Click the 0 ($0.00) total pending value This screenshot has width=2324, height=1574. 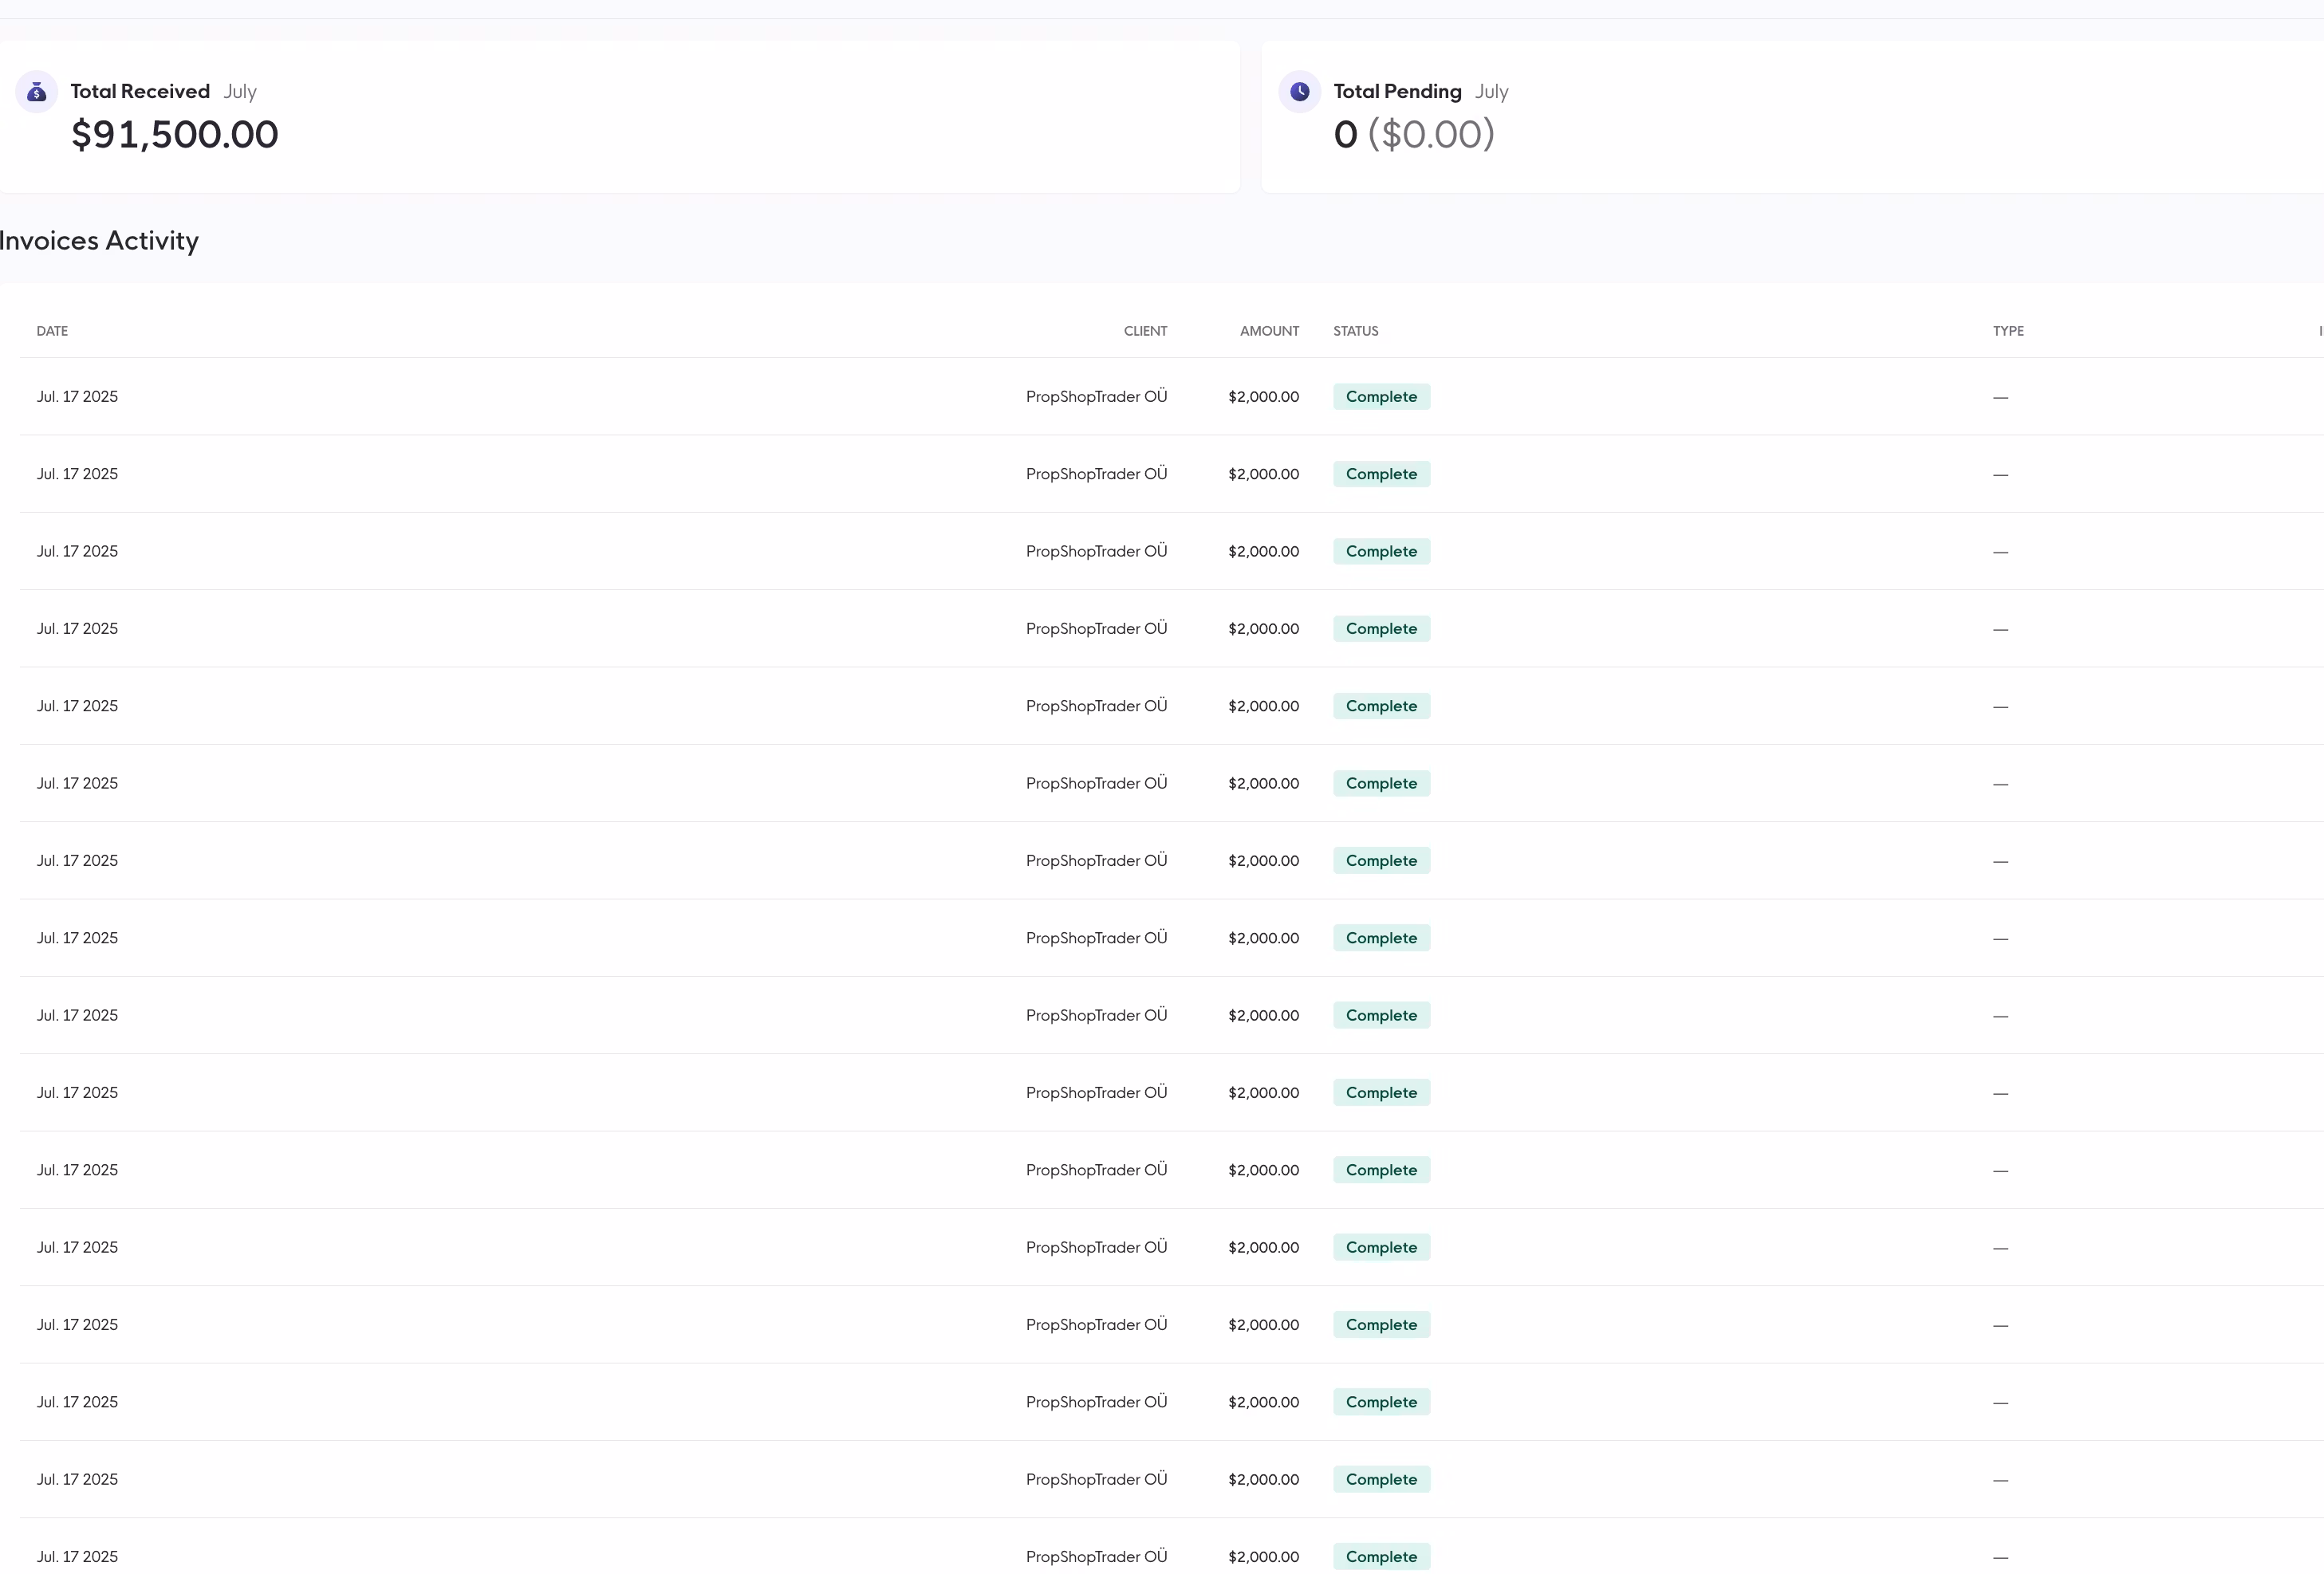(1413, 135)
